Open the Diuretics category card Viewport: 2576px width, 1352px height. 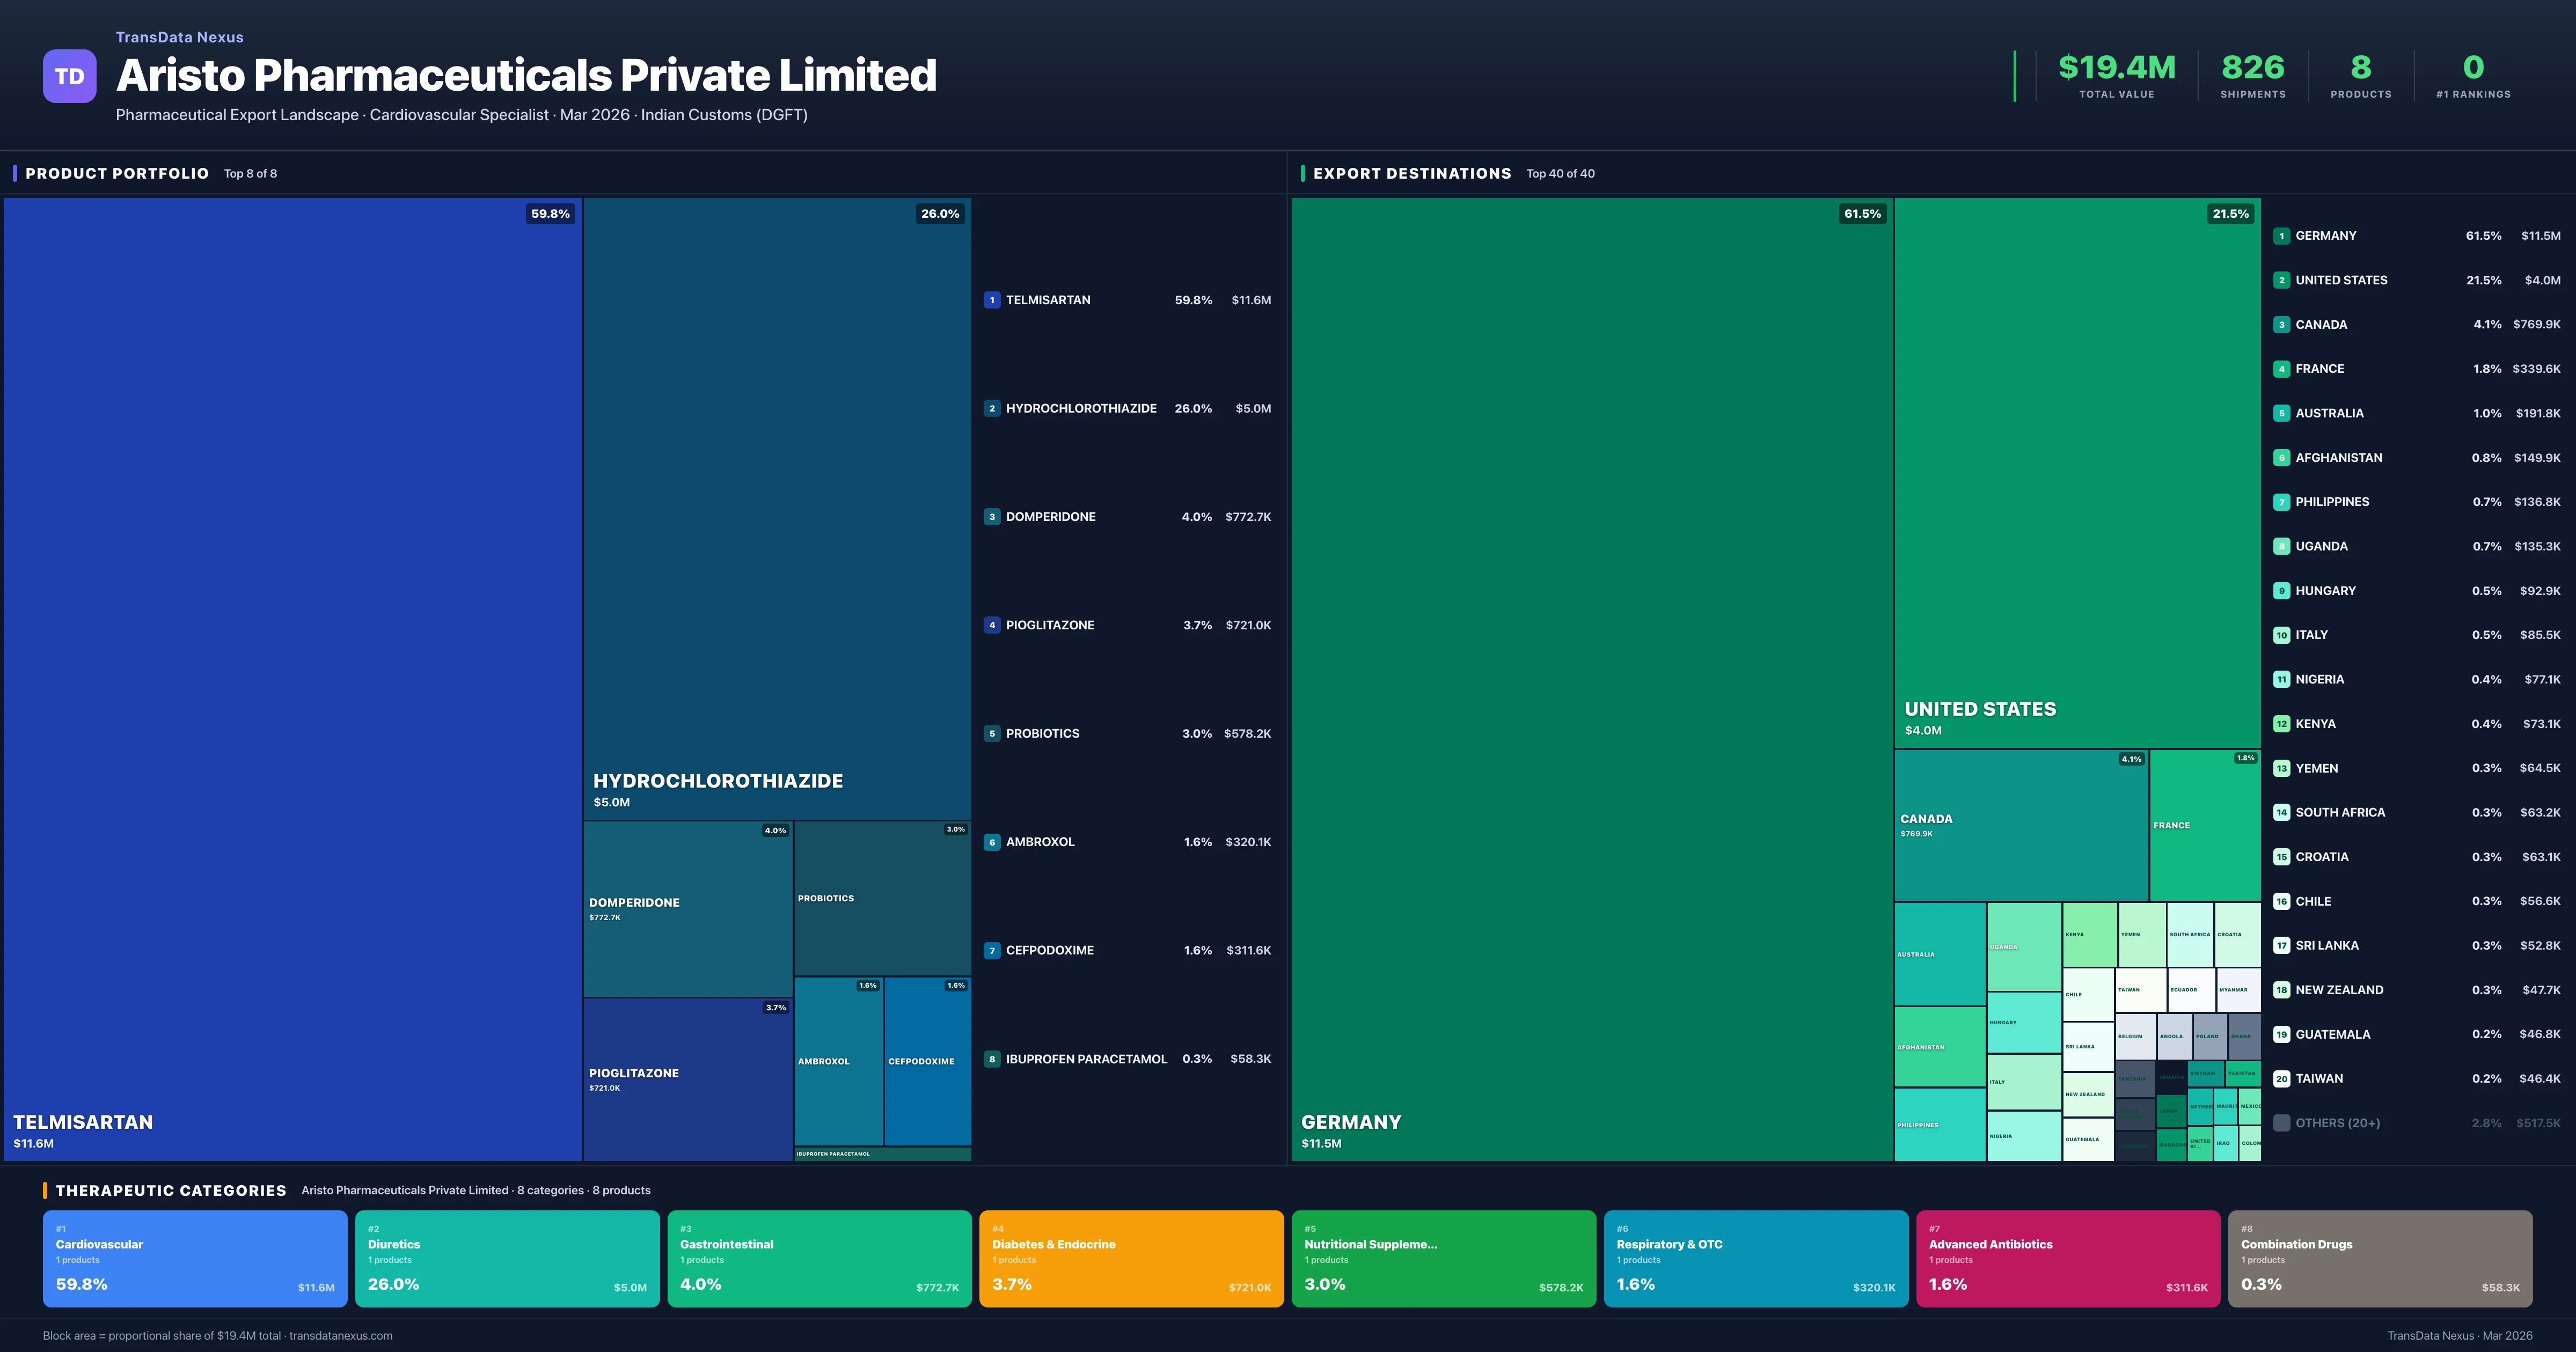coord(507,1259)
